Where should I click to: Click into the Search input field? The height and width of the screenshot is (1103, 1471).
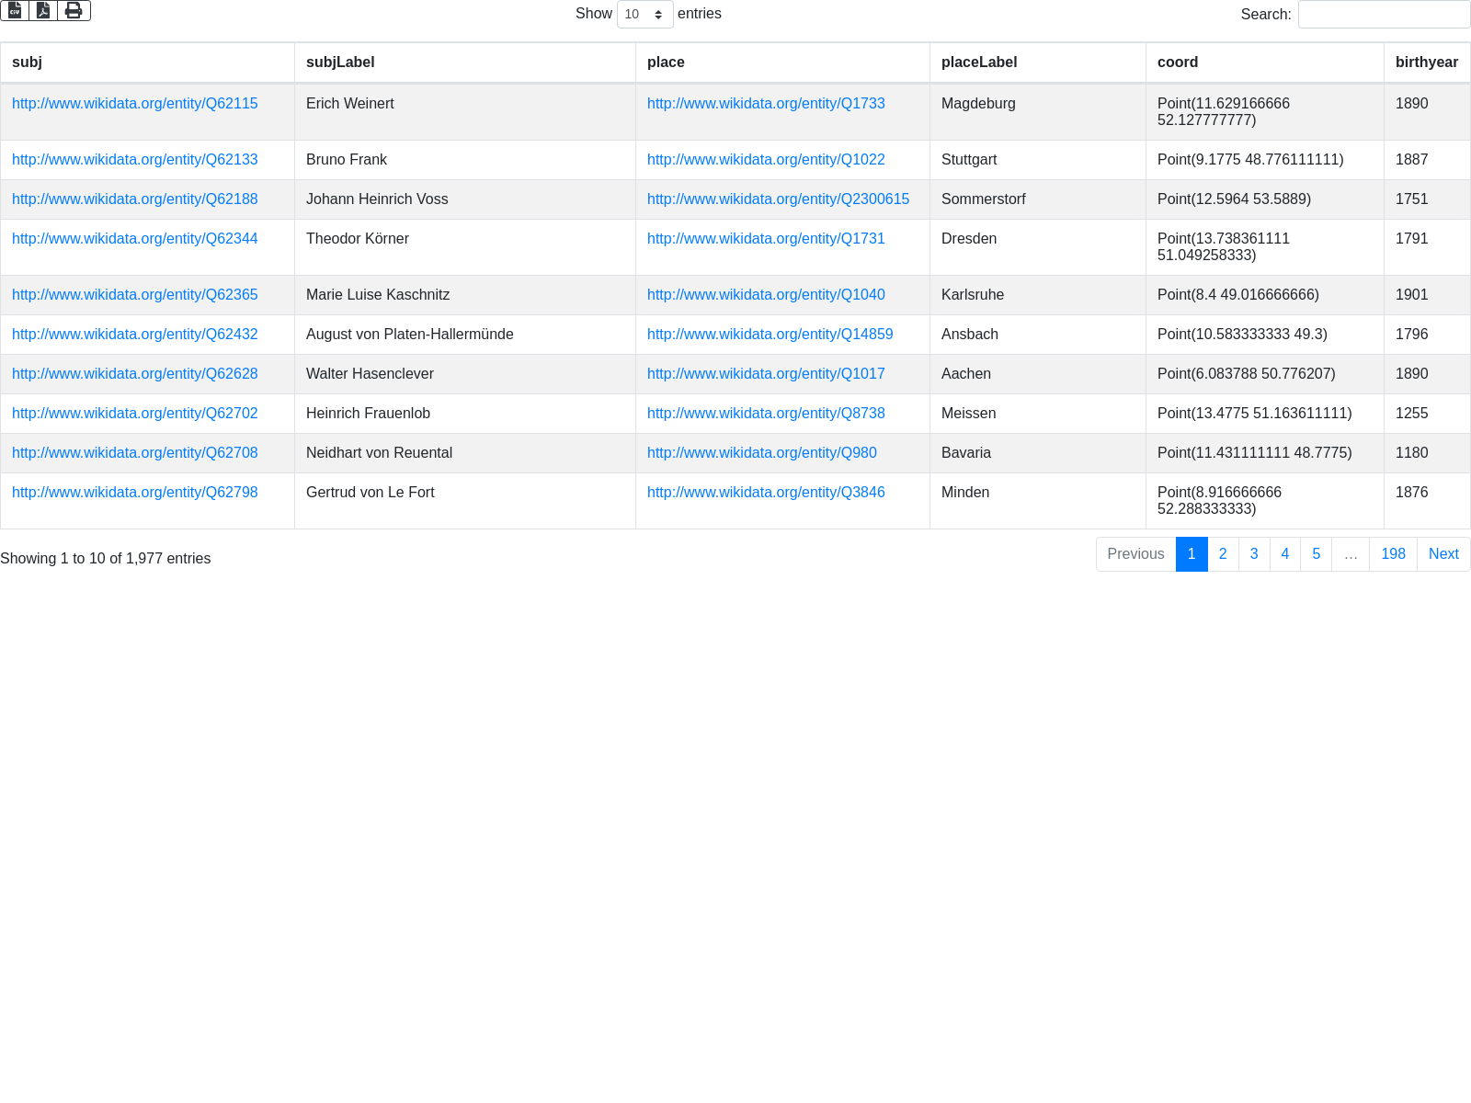pyautogui.click(x=1383, y=15)
